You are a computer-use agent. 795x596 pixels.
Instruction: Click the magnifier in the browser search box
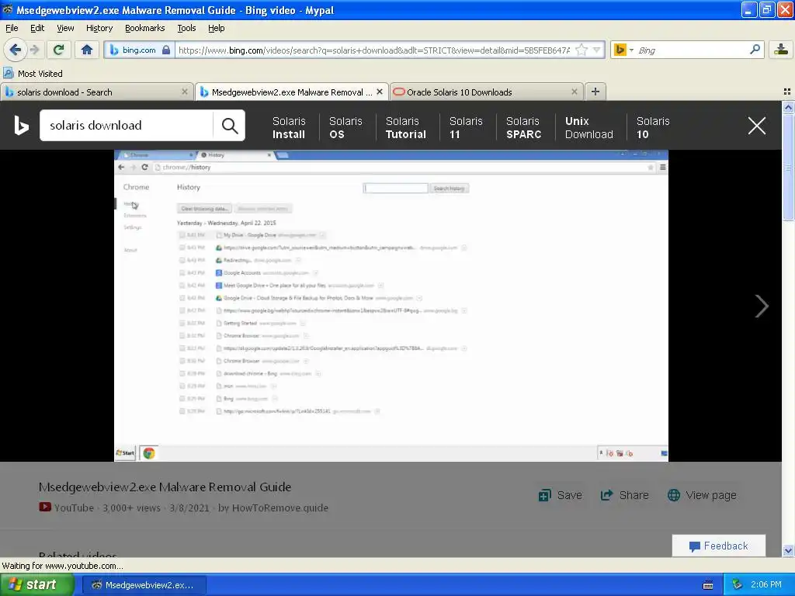click(x=755, y=50)
